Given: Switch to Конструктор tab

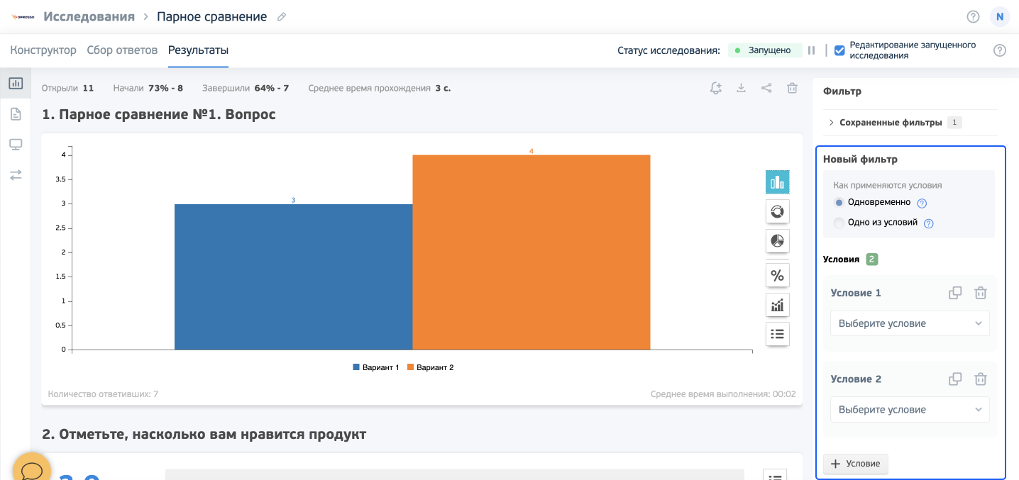Looking at the screenshot, I should coord(43,50).
